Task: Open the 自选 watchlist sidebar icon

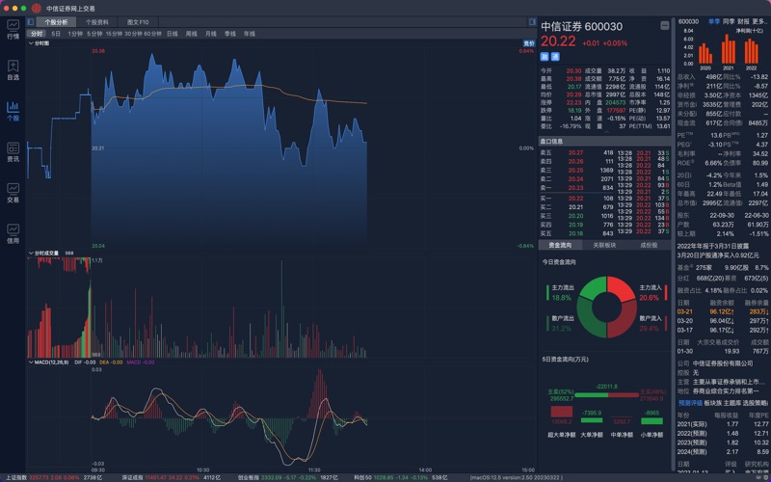Action: (13, 70)
